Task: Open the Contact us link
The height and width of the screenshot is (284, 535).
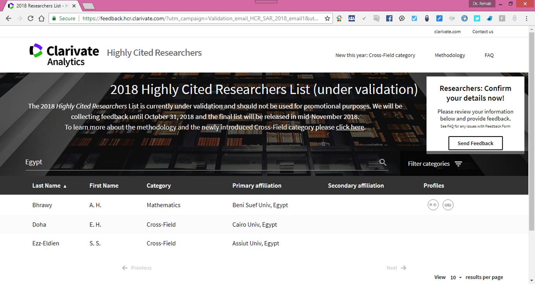Action: tap(483, 32)
